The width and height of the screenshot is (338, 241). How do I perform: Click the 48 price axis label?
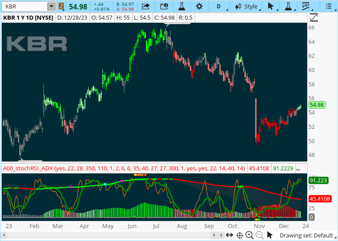click(312, 155)
